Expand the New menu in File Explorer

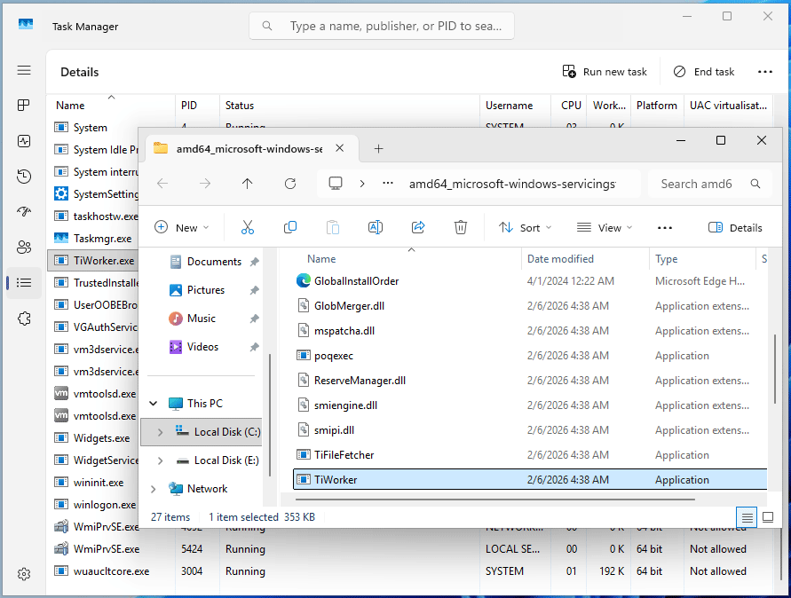182,227
